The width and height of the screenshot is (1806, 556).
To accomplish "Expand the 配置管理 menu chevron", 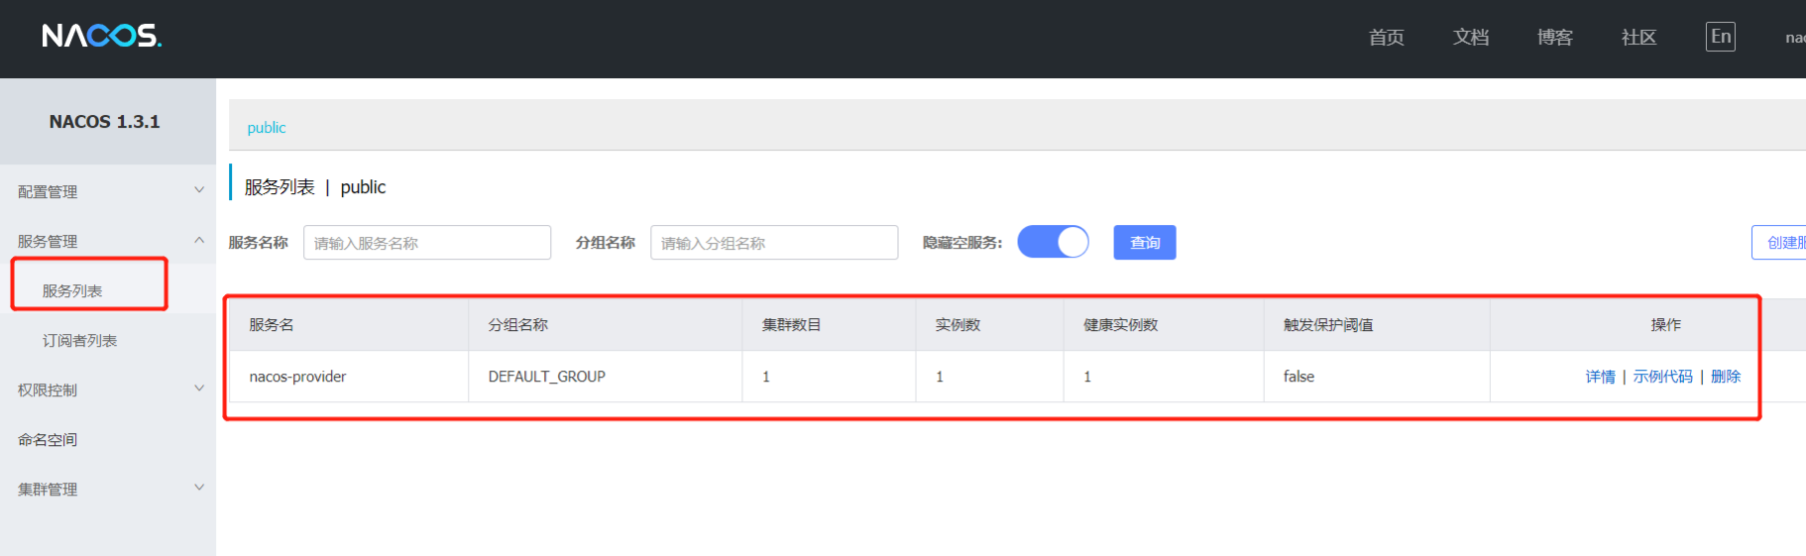I will click(199, 190).
